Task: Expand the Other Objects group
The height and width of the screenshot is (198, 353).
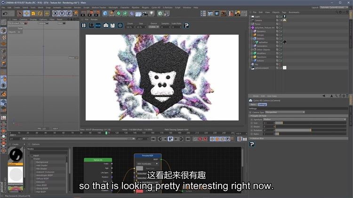Action: coord(252,49)
